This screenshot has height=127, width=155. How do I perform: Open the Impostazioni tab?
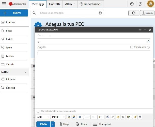tap(90, 4)
